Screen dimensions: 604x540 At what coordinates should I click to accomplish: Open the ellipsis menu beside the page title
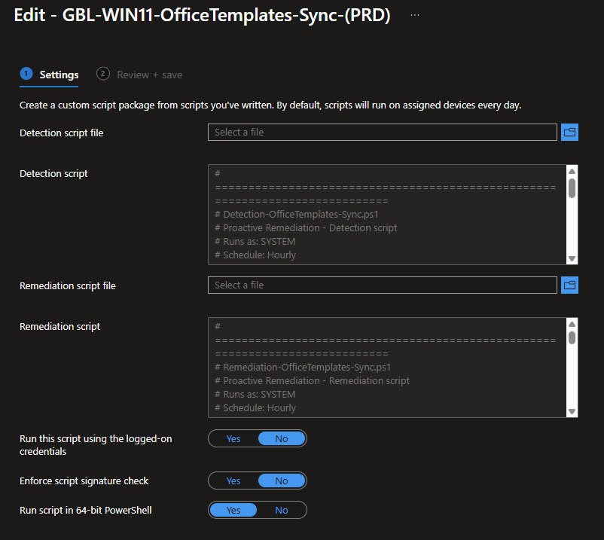[x=415, y=16]
